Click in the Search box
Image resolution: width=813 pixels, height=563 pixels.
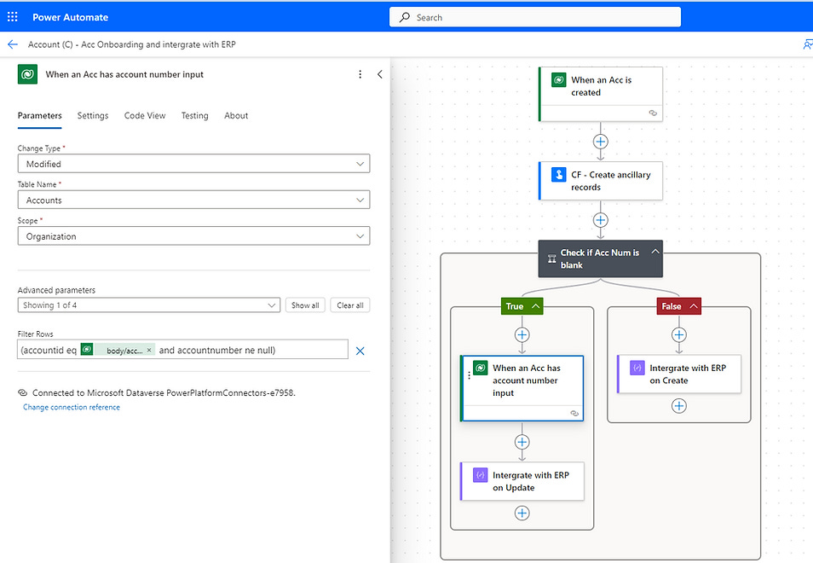[x=535, y=17]
